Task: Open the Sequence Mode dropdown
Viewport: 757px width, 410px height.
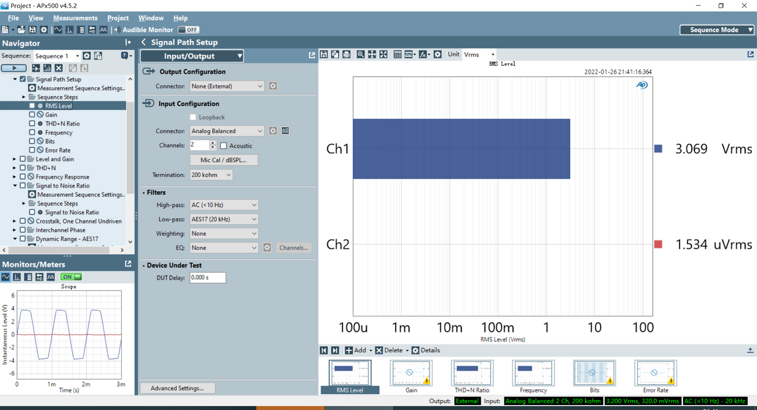Action: click(x=717, y=30)
